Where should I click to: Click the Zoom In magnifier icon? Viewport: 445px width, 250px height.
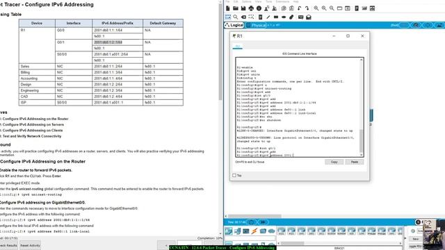click(316, 8)
